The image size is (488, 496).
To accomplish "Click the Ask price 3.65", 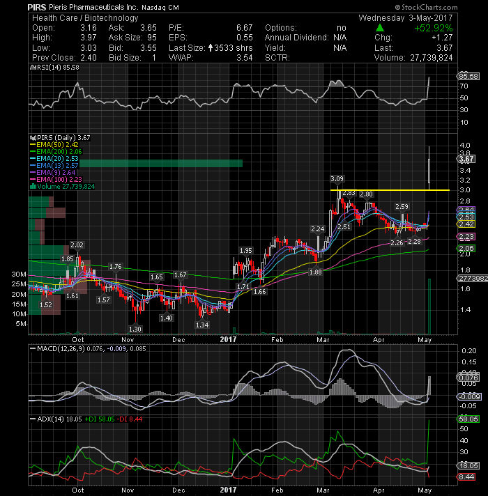I will click(x=148, y=28).
